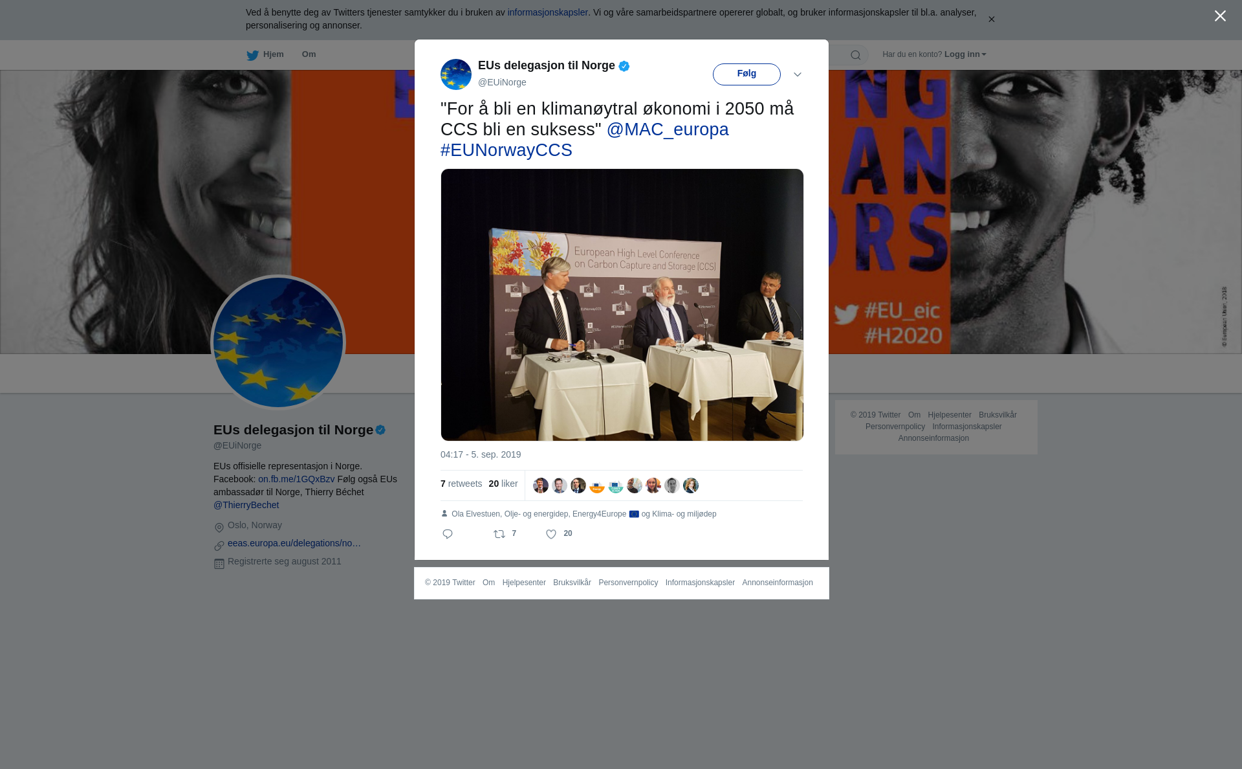Open the #EUNorwayCCS hashtag
Screen dimensions: 1242x769
[507, 150]
